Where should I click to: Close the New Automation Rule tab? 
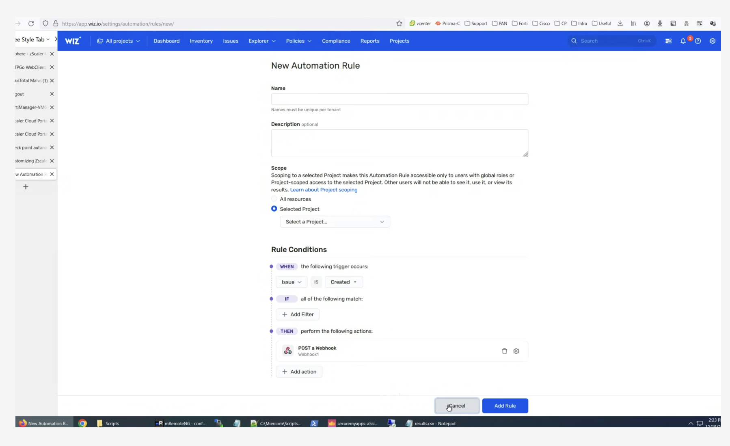[x=52, y=174]
